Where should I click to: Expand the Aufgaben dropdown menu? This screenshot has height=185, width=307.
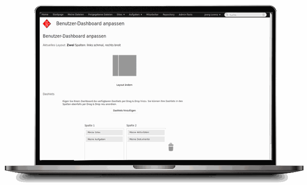click(x=135, y=15)
